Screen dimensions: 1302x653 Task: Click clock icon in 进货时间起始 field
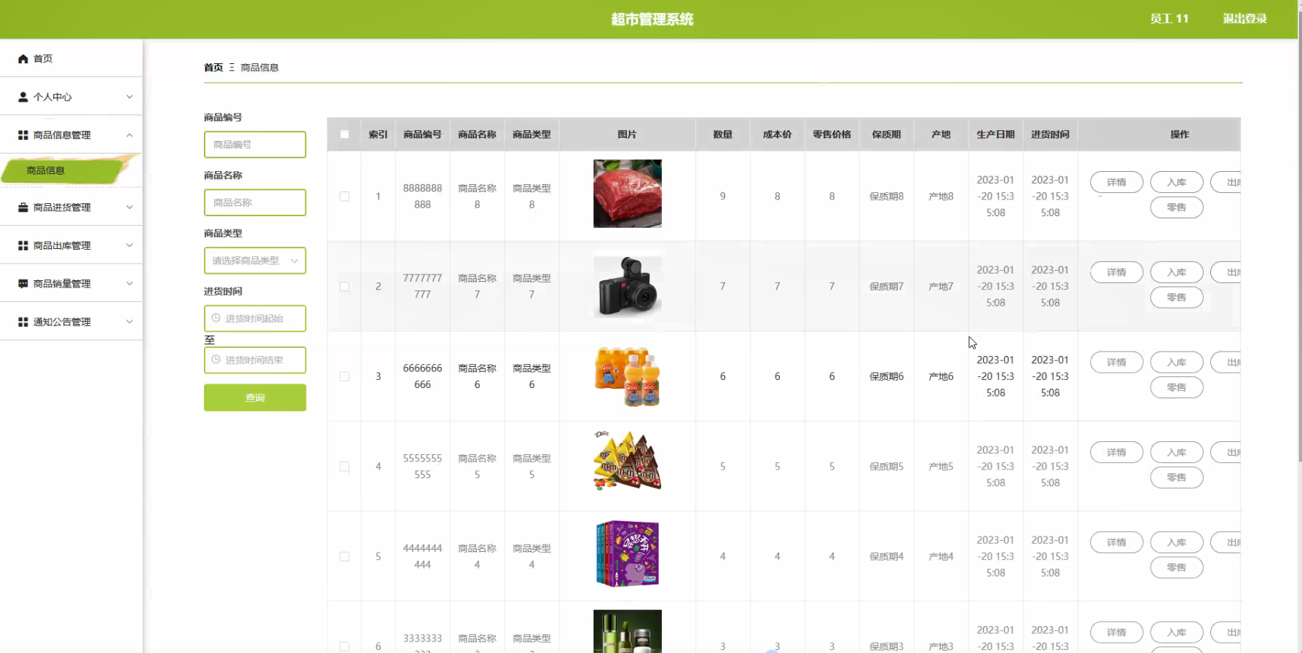click(x=216, y=318)
